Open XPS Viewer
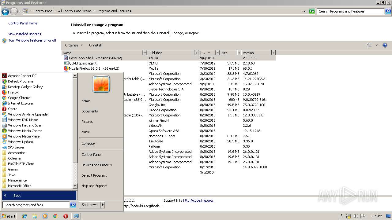This screenshot has width=392, height=220. click(x=16, y=147)
